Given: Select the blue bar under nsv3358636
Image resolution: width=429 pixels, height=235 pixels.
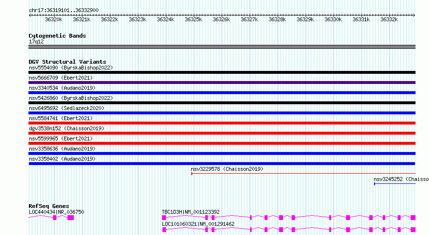Looking at the screenshot, I should pyautogui.click(x=222, y=153).
